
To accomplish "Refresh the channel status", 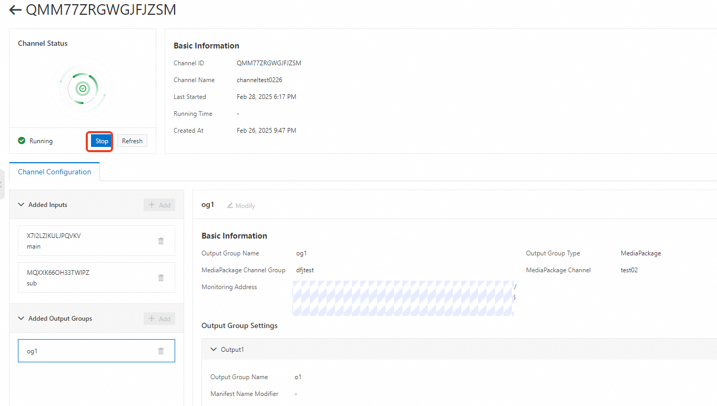I will (x=132, y=141).
